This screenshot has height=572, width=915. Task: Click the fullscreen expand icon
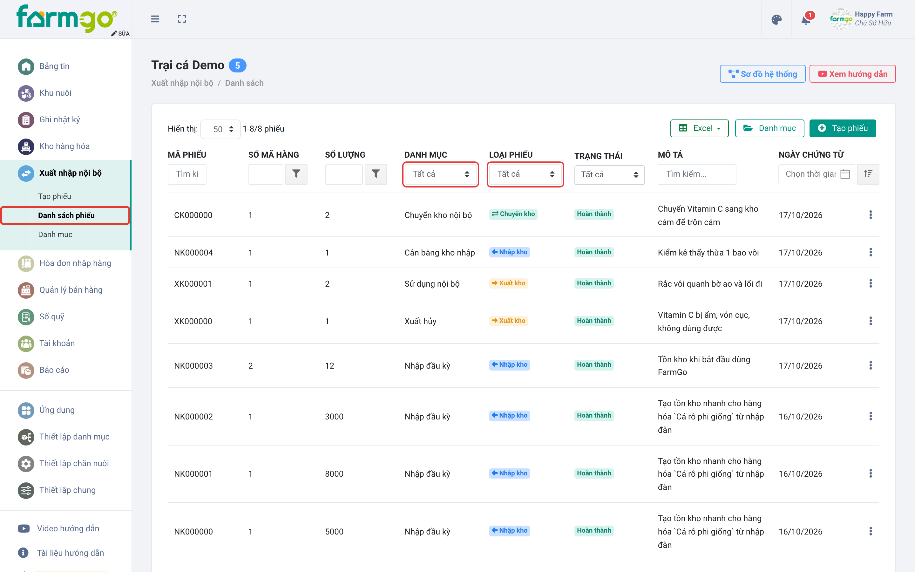point(182,19)
